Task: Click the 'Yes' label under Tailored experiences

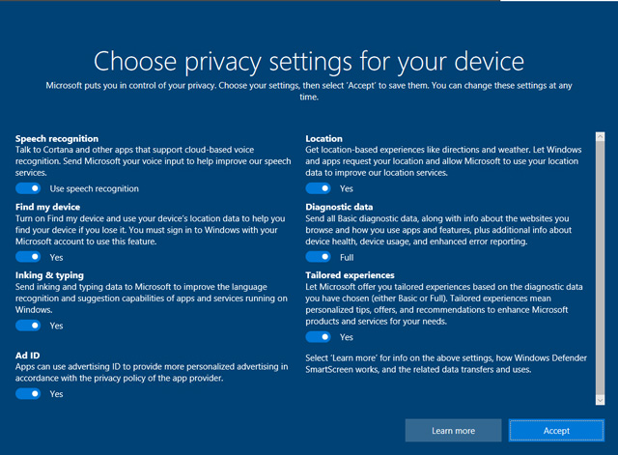Action: (347, 337)
